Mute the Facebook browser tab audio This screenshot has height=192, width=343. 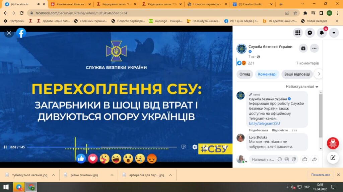pyautogui.click(x=38, y=4)
